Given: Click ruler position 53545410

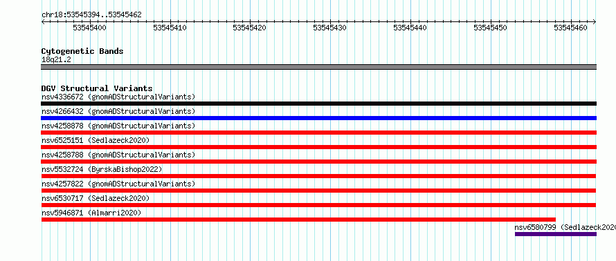Looking at the screenshot, I should (x=170, y=28).
